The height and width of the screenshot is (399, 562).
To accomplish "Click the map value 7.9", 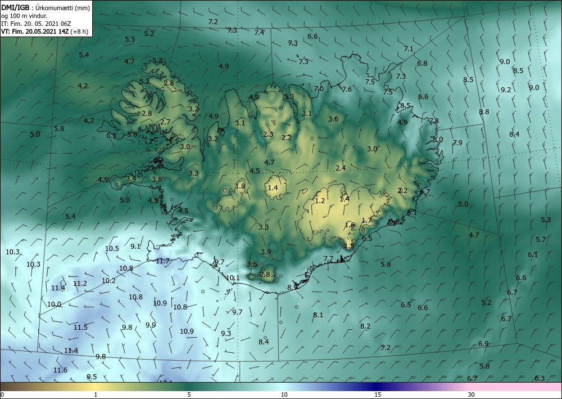I will [457, 142].
